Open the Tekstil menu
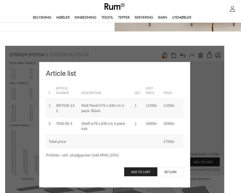 [107, 17]
